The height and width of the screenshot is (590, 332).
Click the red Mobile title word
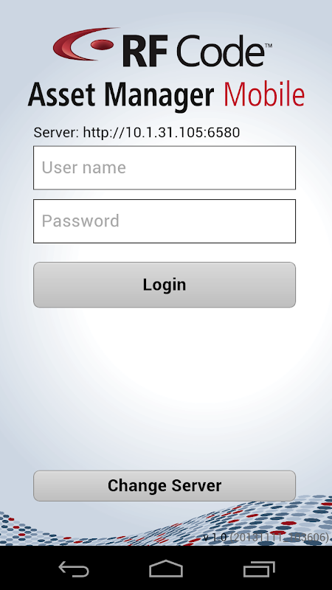[x=264, y=95]
